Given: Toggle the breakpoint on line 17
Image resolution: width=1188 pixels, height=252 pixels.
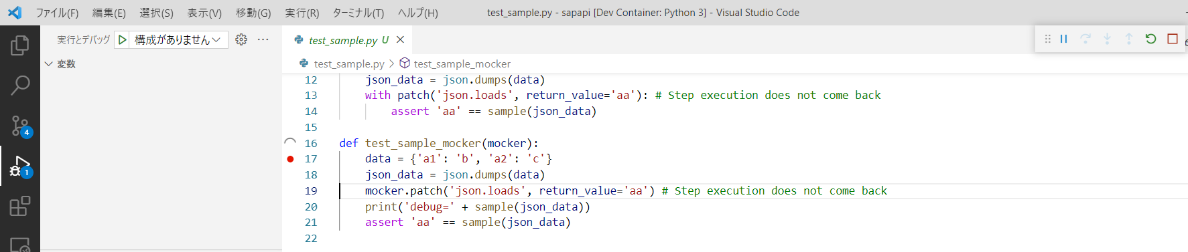Looking at the screenshot, I should 290,159.
